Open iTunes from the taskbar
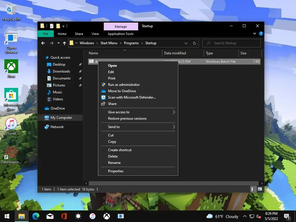This screenshot has width=296, height=222. (x=92, y=216)
